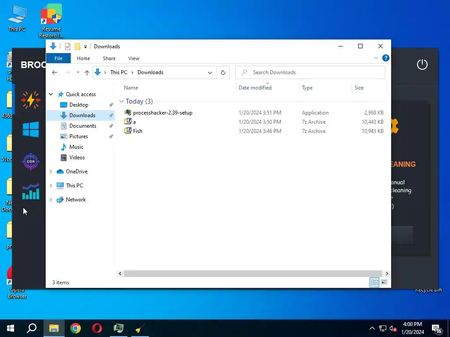Click the bar chart icon in background app
The width and height of the screenshot is (450, 337).
click(31, 191)
